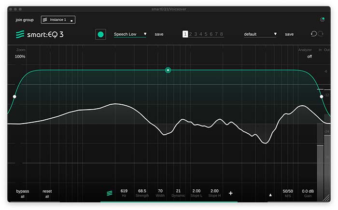The image size is (338, 210).
Task: Add a new band with plus icon
Action: point(231,193)
